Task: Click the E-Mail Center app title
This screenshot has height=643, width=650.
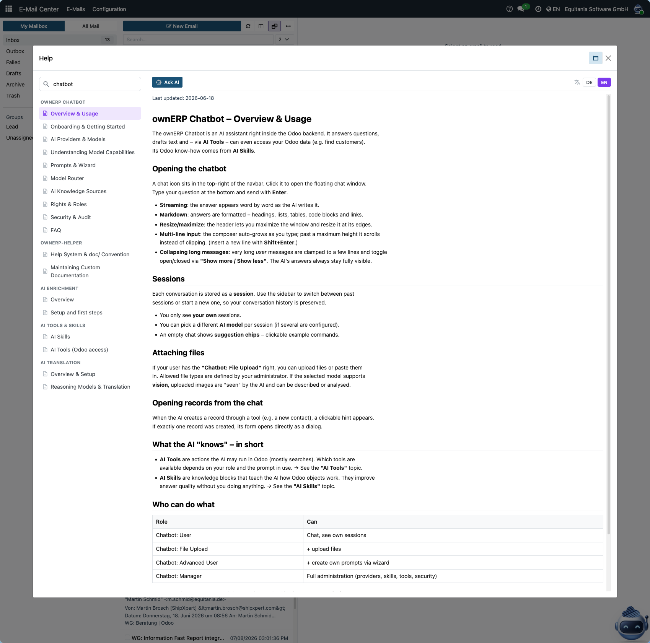Action: [39, 9]
